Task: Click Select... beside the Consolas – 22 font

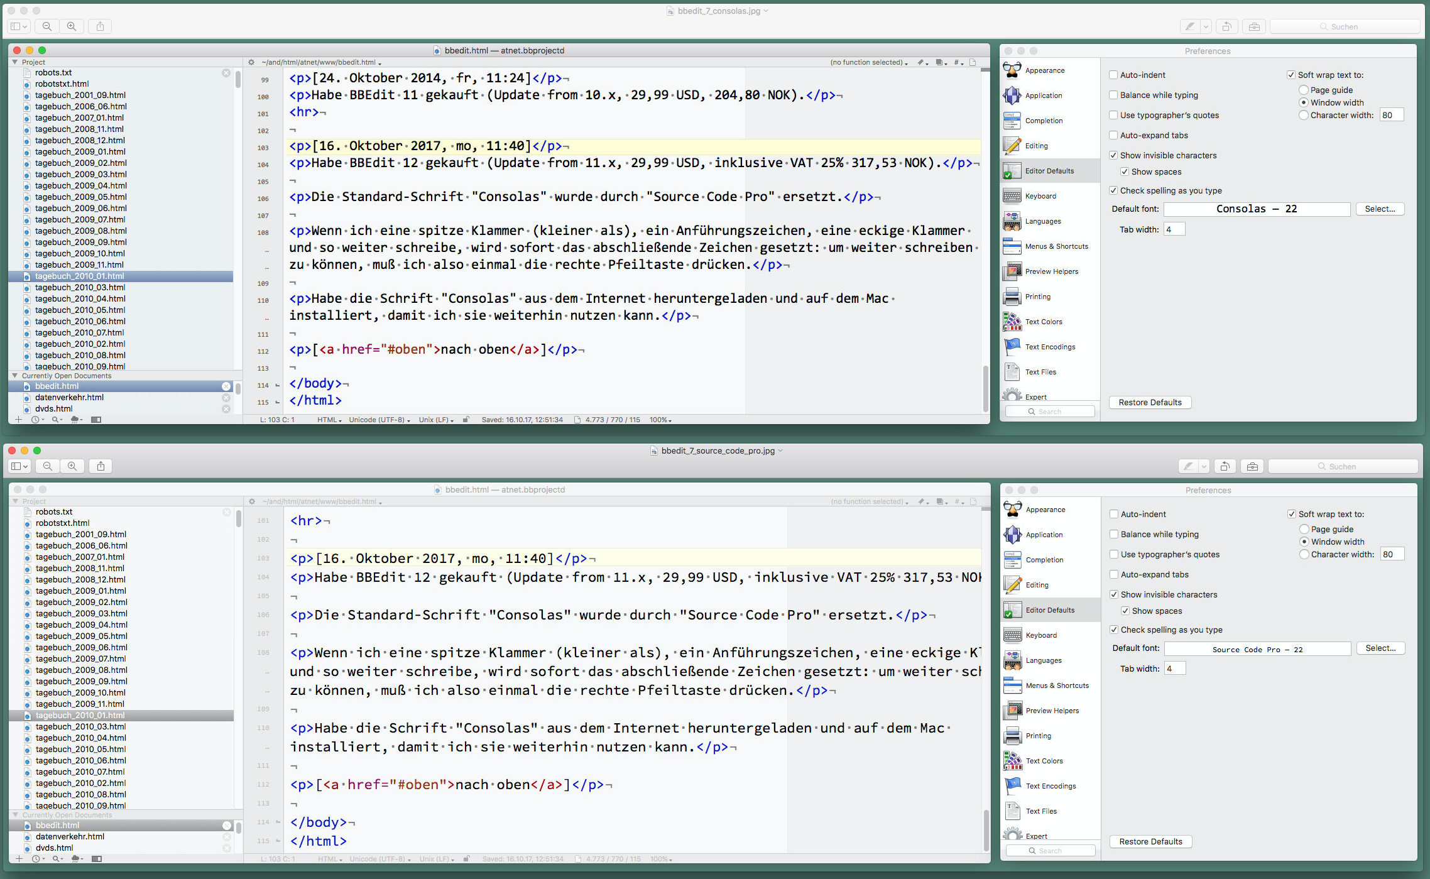Action: (1380, 209)
